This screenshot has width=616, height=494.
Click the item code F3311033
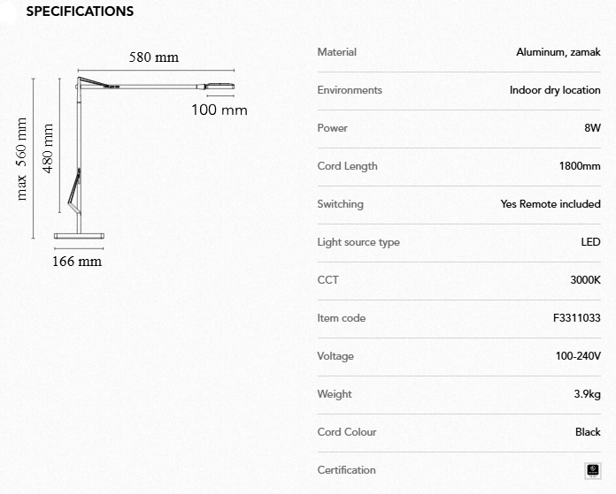coord(576,318)
